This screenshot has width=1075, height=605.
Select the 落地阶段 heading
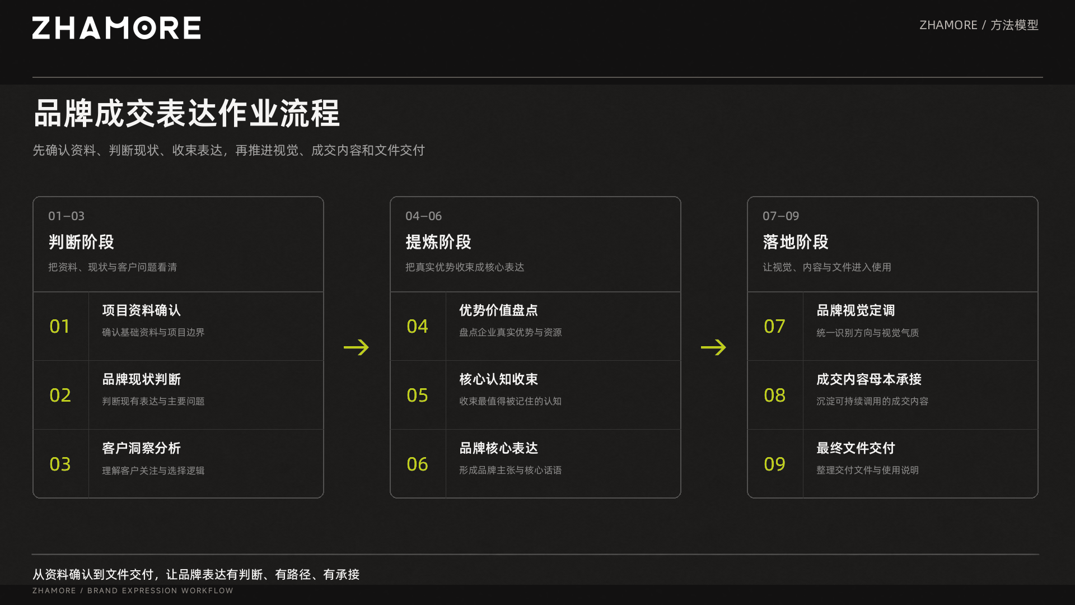pyautogui.click(x=796, y=242)
